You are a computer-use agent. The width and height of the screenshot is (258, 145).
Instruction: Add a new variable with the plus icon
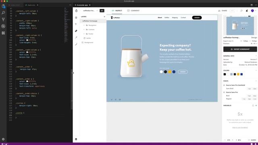[256, 106]
